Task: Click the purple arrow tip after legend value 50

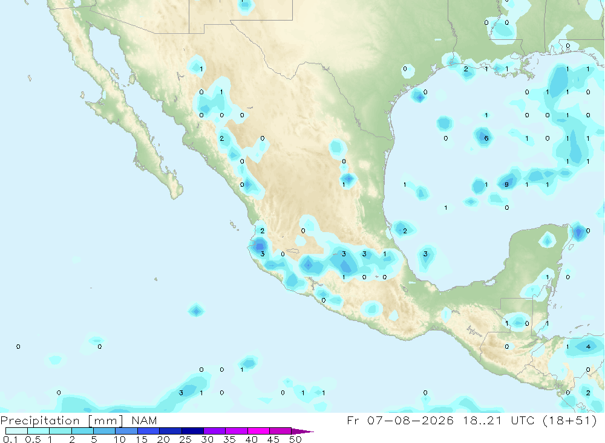Action: 302,431
